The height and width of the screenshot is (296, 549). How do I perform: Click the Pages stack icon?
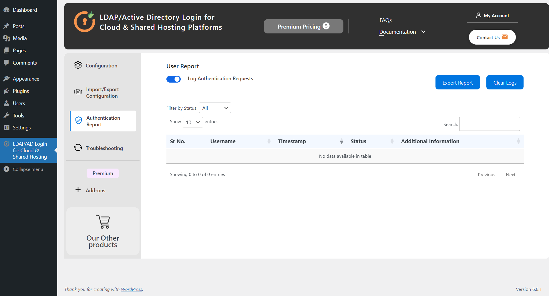[6, 51]
